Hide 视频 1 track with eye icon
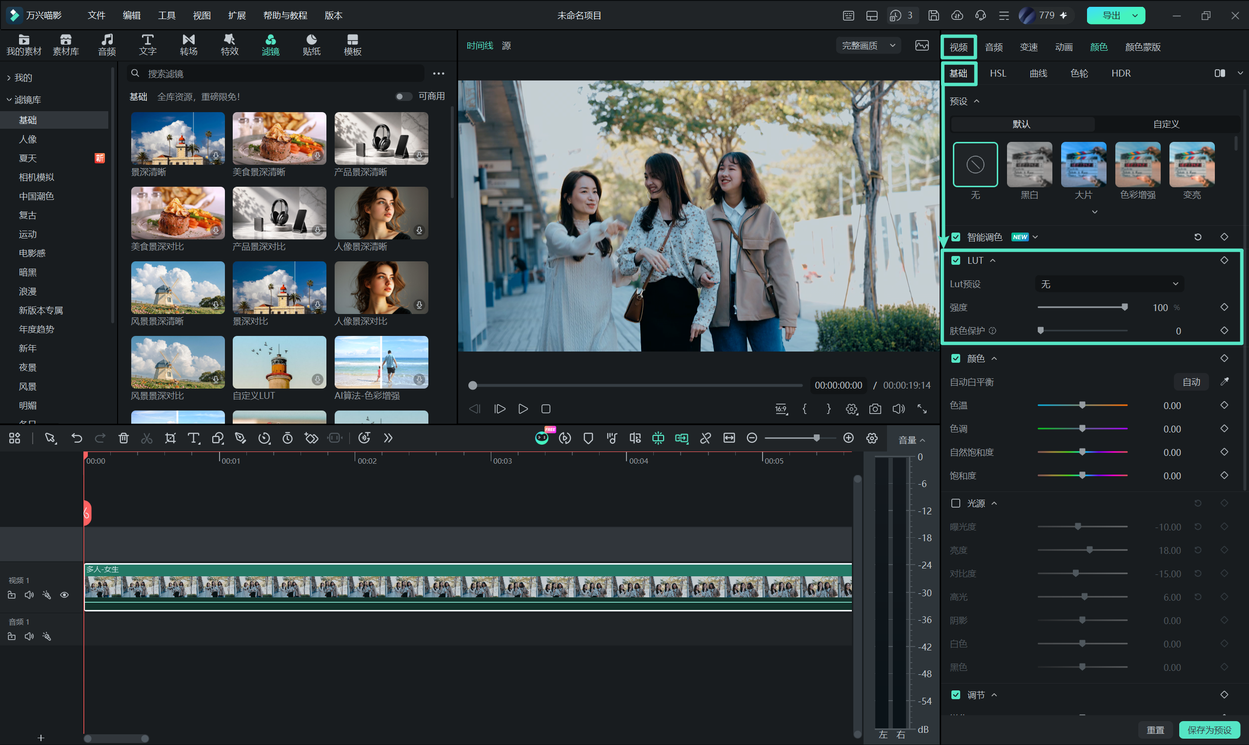Image resolution: width=1249 pixels, height=745 pixels. [x=64, y=595]
